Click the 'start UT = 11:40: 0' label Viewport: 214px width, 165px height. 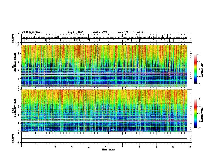click(x=131, y=32)
